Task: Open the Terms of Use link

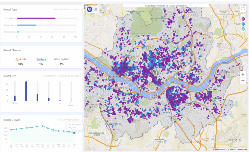Action: coord(242,149)
